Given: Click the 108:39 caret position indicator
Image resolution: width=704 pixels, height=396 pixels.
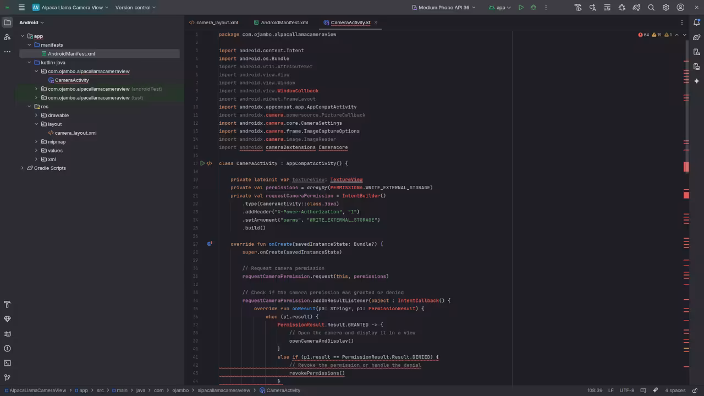Looking at the screenshot, I should [x=595, y=391].
